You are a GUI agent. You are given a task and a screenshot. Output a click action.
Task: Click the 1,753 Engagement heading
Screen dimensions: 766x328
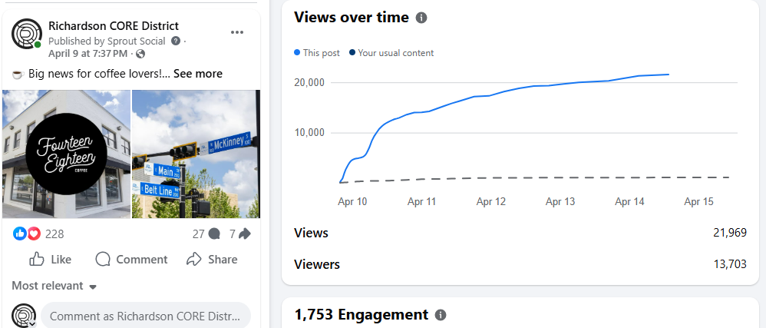coord(362,314)
